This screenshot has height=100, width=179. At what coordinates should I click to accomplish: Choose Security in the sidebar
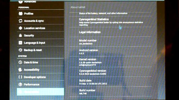(x=40, y=35)
